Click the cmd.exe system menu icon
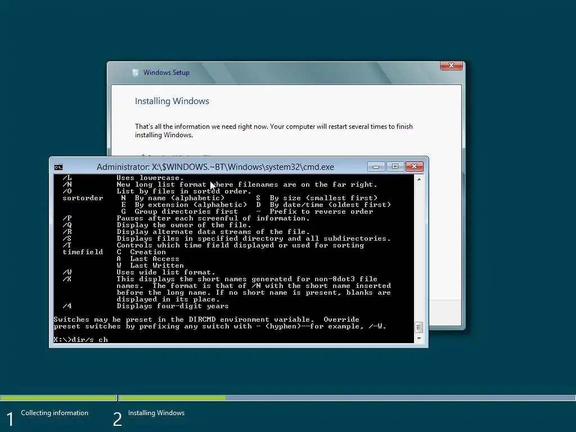This screenshot has height=432, width=576. tap(58, 167)
